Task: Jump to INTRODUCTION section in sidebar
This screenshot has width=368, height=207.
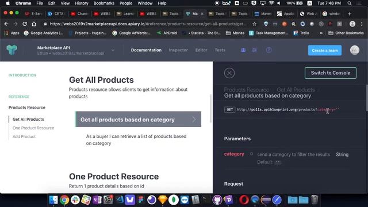Action: pos(22,75)
